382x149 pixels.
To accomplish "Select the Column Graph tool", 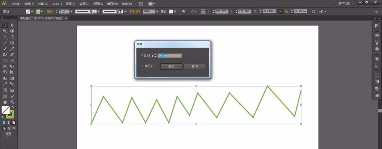I will click(x=12, y=90).
